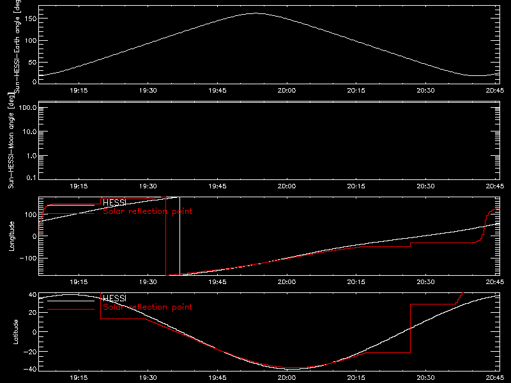Click the 100 tick label in Longitude plot
The image size is (511, 383).
31,214
